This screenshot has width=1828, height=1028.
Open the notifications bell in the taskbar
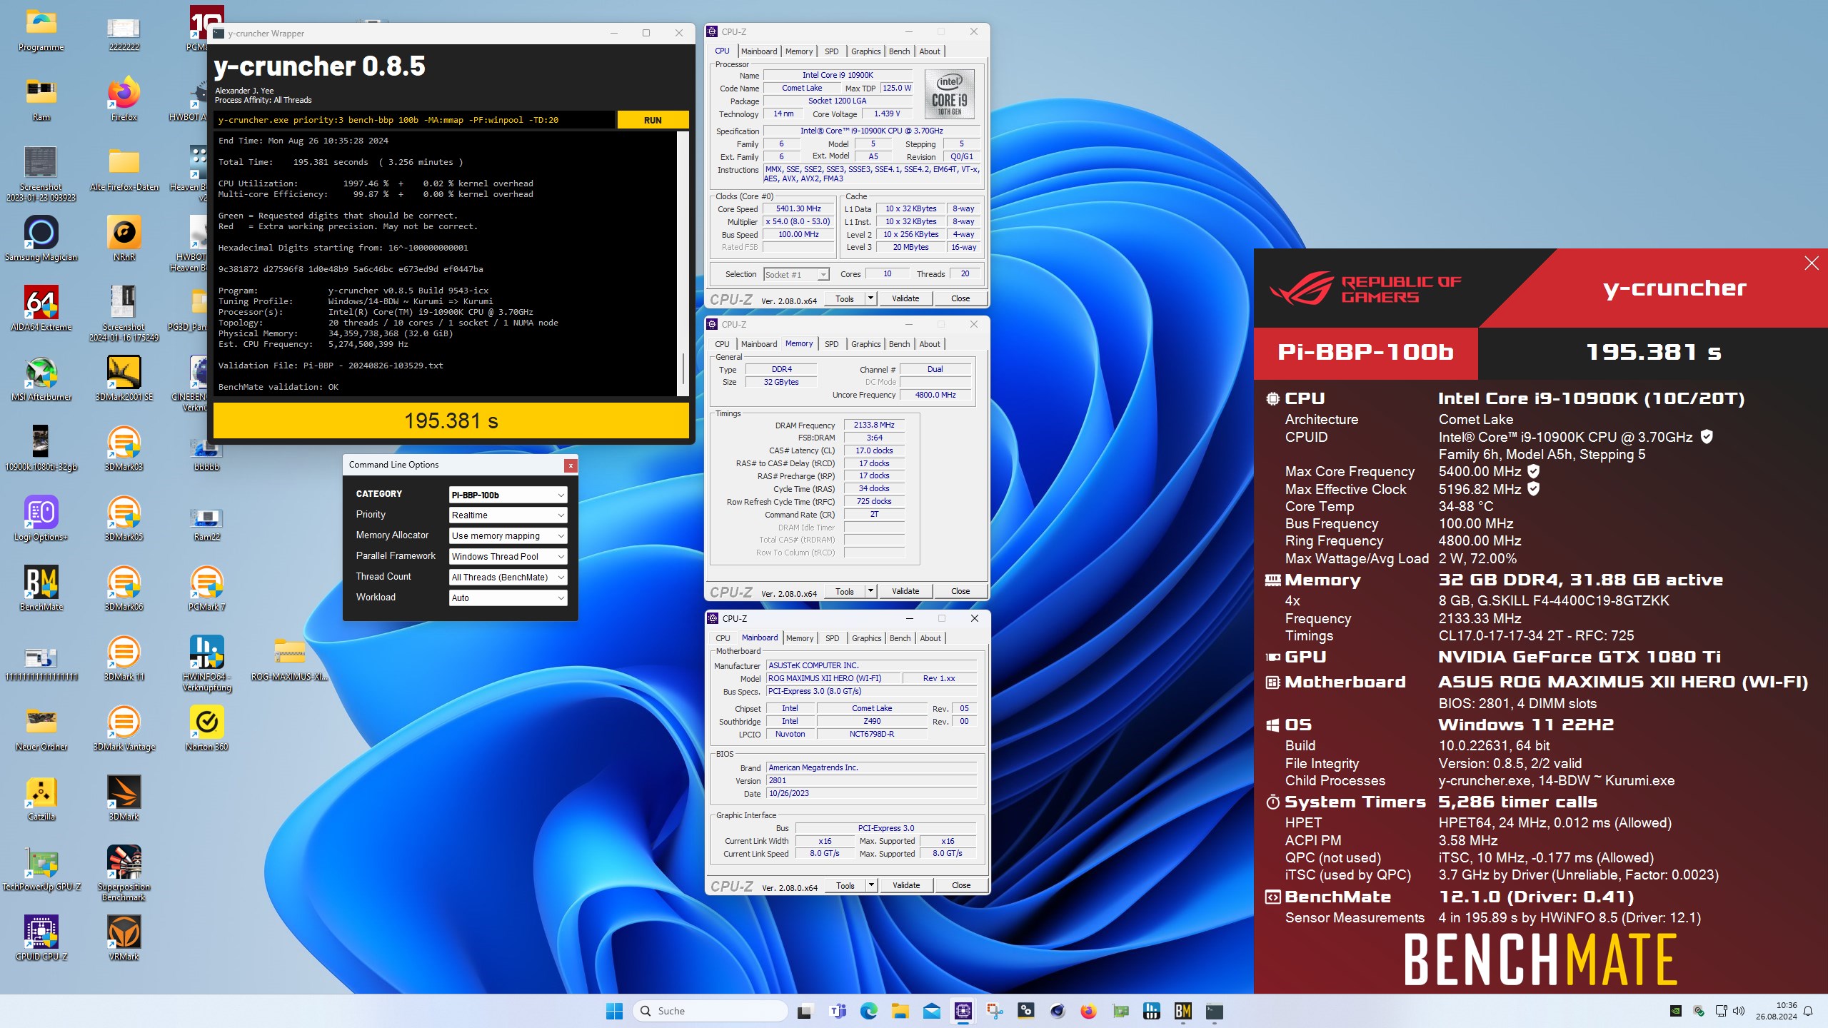pos(1808,1011)
